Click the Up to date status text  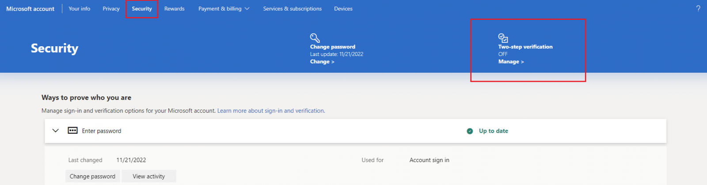click(x=494, y=131)
